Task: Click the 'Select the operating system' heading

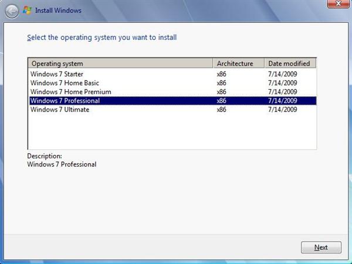Action: coord(102,38)
